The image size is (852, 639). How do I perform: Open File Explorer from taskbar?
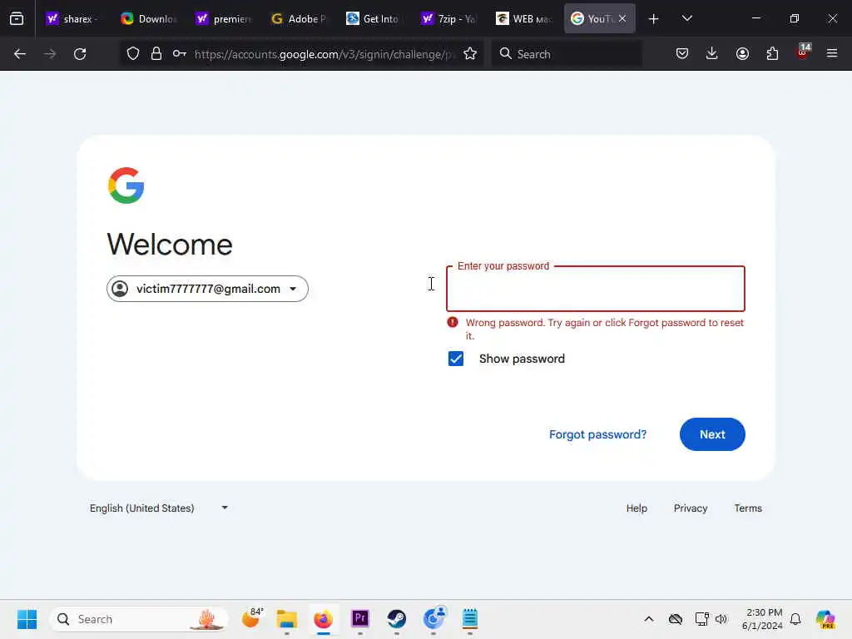pyautogui.click(x=286, y=619)
